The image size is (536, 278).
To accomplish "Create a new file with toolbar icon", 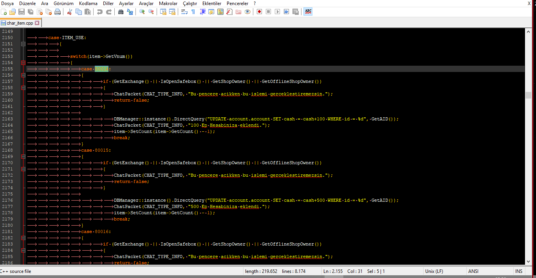I will (4, 12).
